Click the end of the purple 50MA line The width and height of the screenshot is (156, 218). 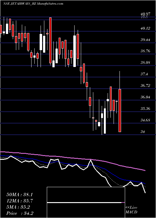[145, 170]
